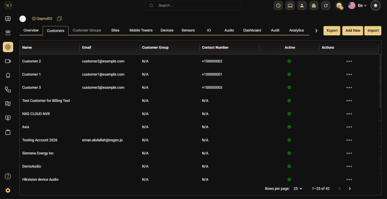Go back using the round arrow button
This screenshot has width=387, height=199.
click(x=23, y=19)
